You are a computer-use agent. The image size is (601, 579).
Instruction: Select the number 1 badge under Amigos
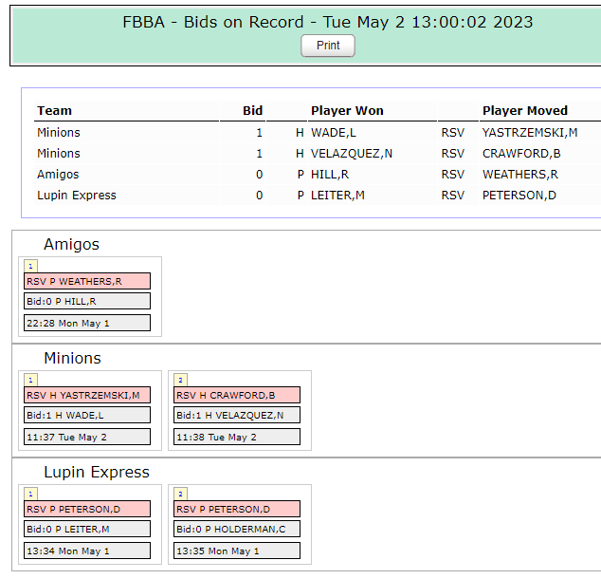[30, 266]
